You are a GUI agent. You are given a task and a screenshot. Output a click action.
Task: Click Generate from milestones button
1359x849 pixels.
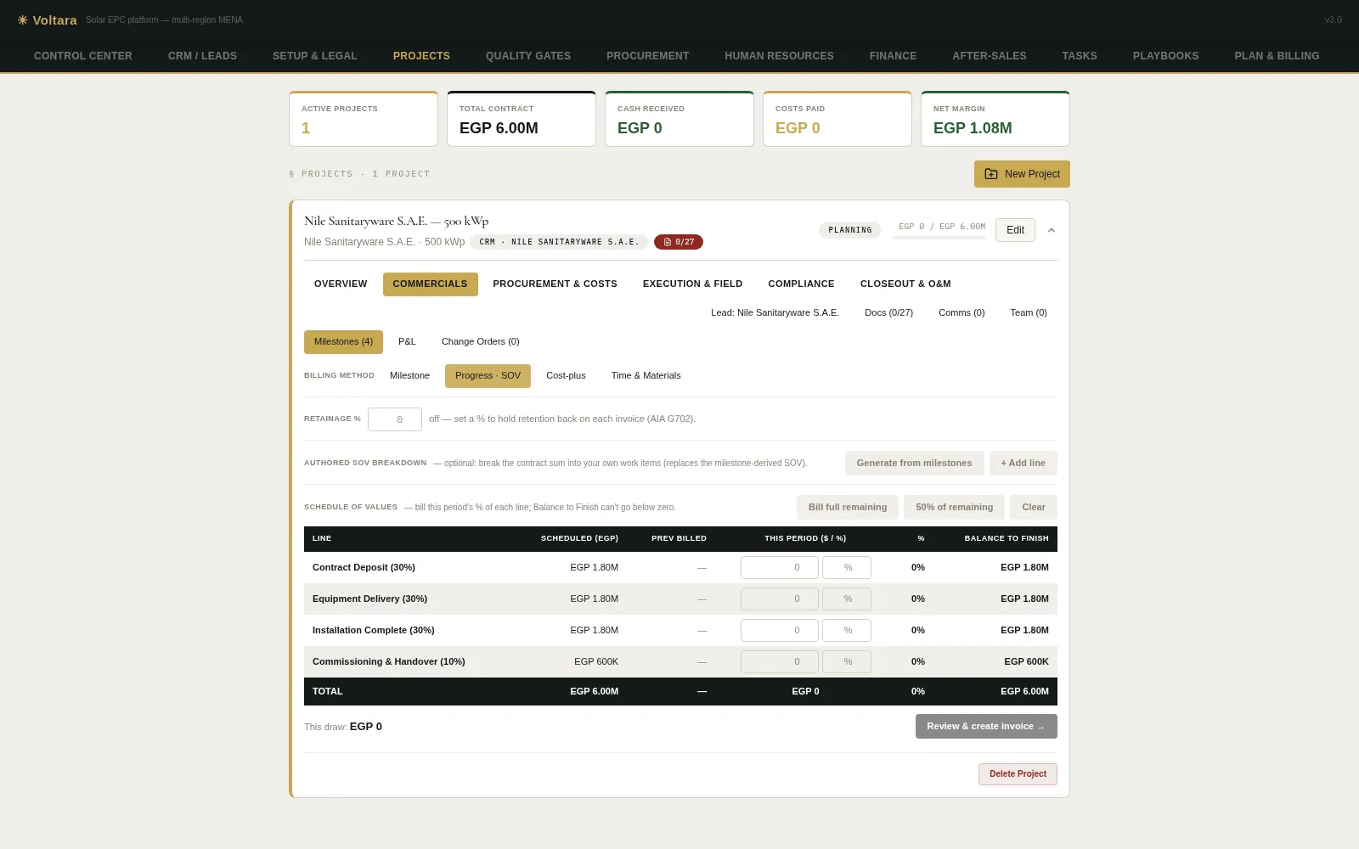point(914,464)
